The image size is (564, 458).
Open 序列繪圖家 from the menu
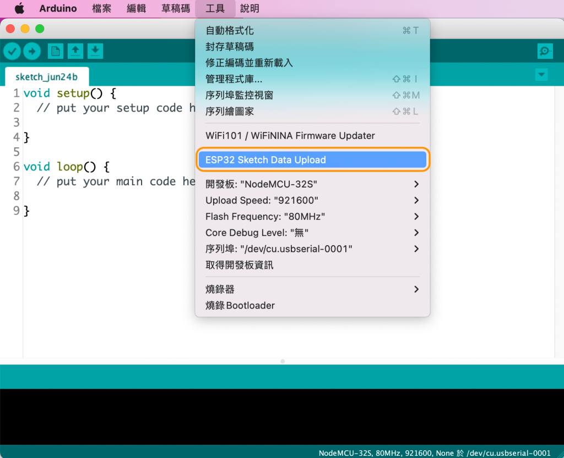[312, 111]
